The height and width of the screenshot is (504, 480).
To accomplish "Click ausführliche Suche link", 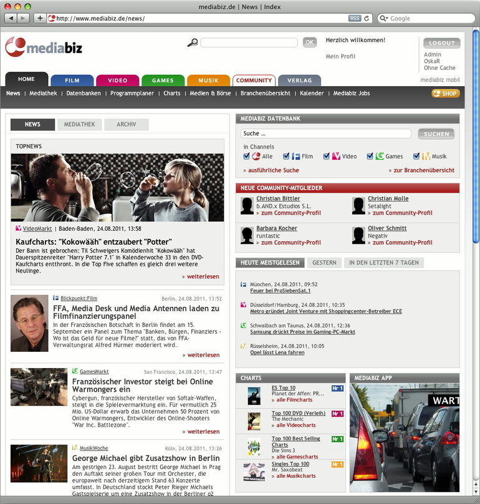I will (274, 170).
